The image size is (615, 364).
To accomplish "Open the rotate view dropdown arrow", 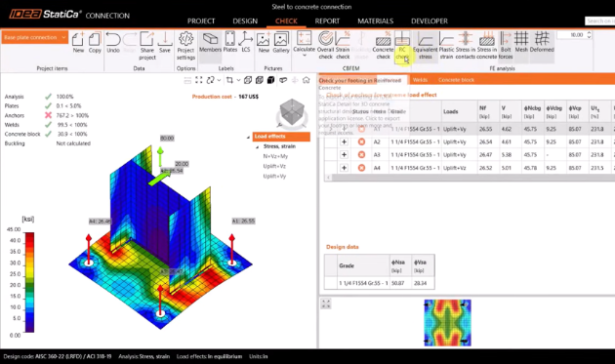I will click(x=219, y=80).
